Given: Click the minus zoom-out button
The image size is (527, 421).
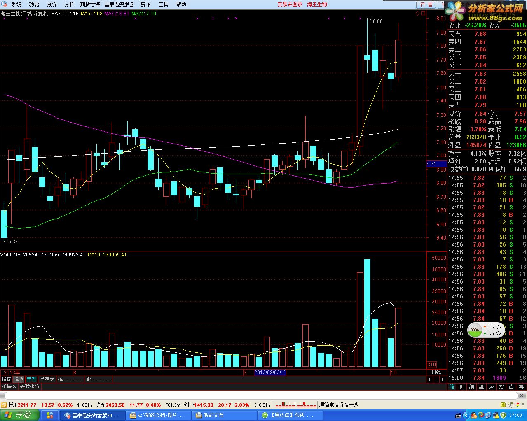Looking at the screenshot, I should 436,379.
